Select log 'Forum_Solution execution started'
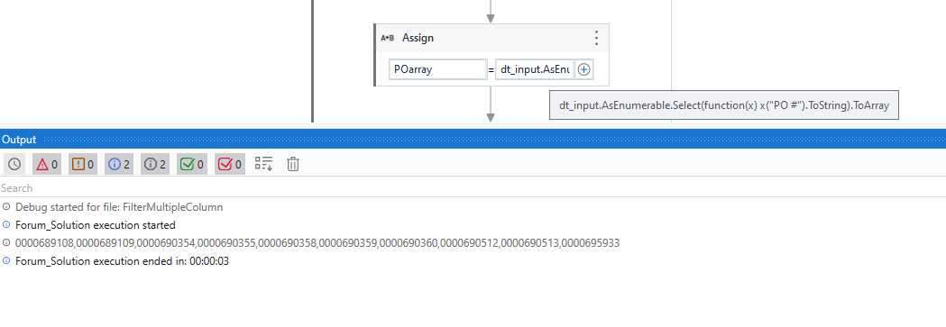The height and width of the screenshot is (327, 946). [x=96, y=225]
